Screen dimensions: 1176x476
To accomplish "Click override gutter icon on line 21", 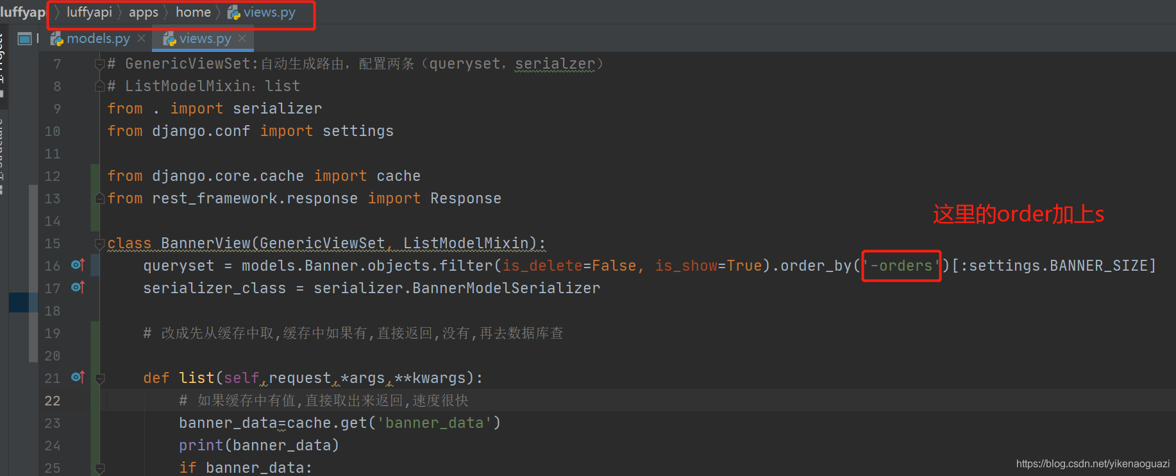I will click(x=78, y=377).
